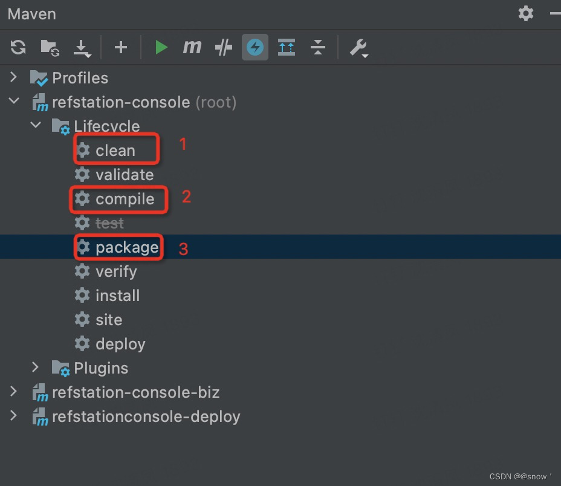This screenshot has width=561, height=486.
Task: Collapse the Lifecycle node
Action: coord(35,126)
